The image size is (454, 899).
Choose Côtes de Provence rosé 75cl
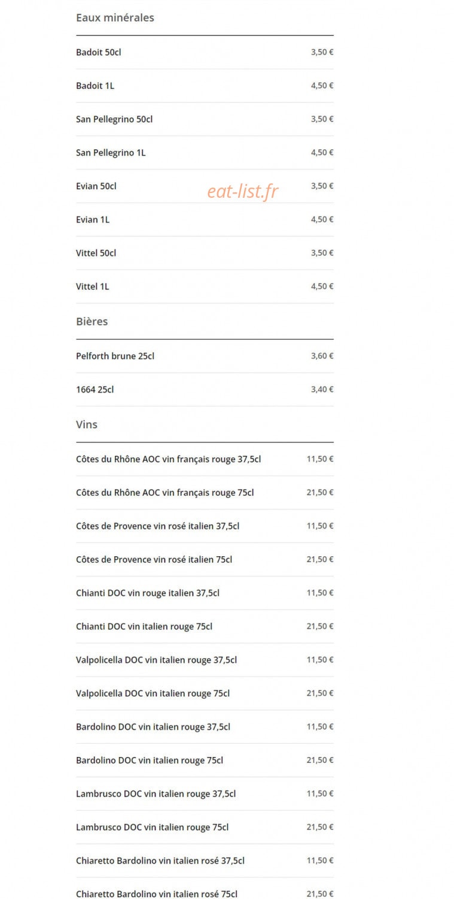(205, 560)
